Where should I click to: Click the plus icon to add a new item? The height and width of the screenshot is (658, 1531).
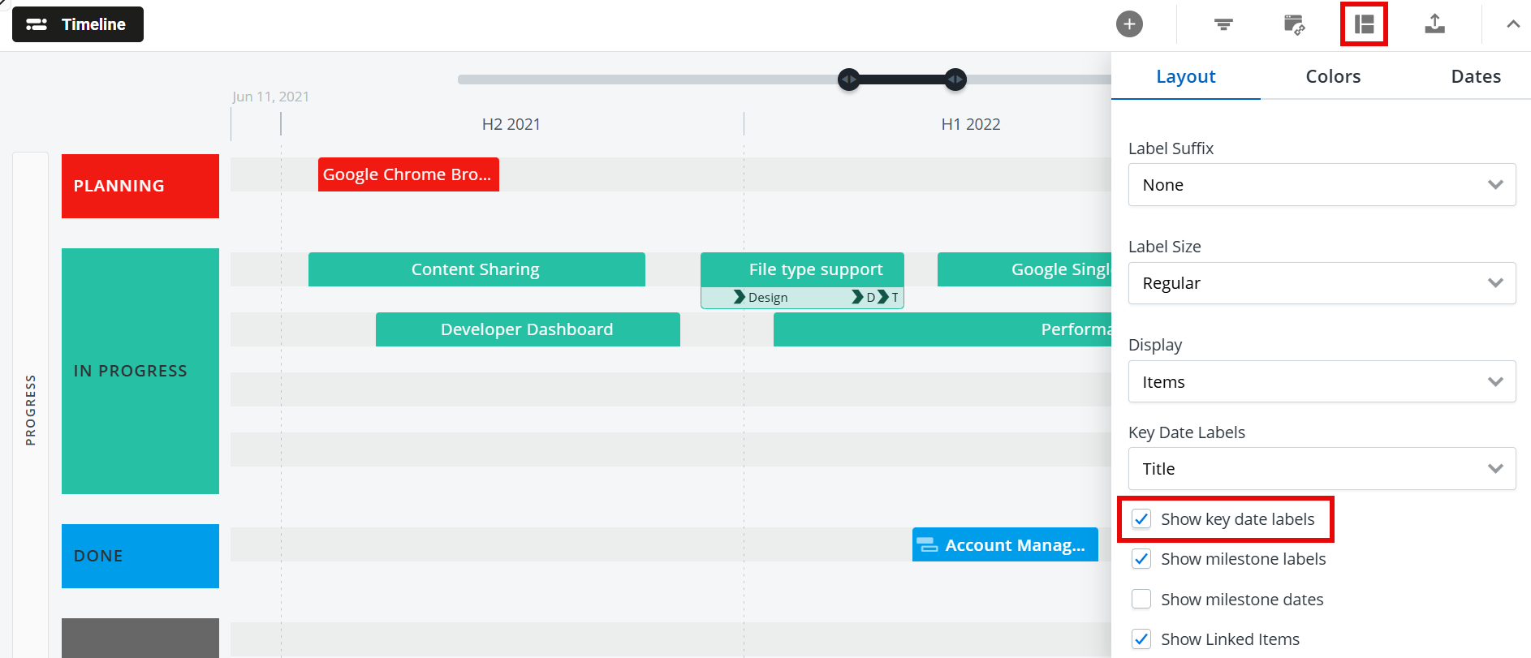[1129, 24]
